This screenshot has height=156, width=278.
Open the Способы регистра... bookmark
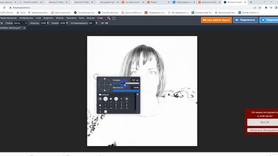108,13
